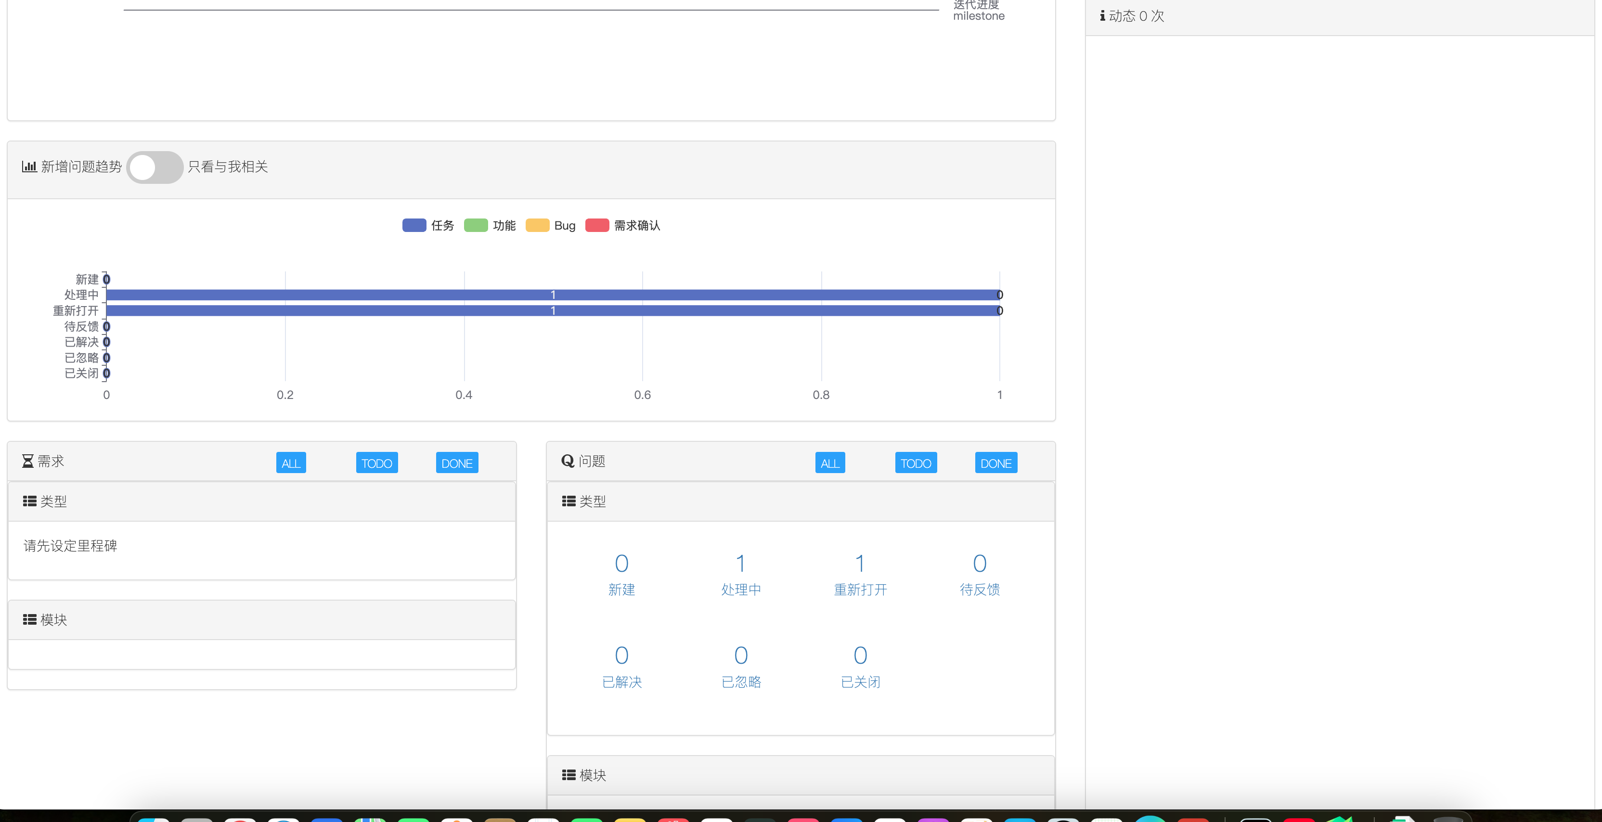Show ALL items in the 需求 panel
The height and width of the screenshot is (822, 1602).
(x=291, y=462)
